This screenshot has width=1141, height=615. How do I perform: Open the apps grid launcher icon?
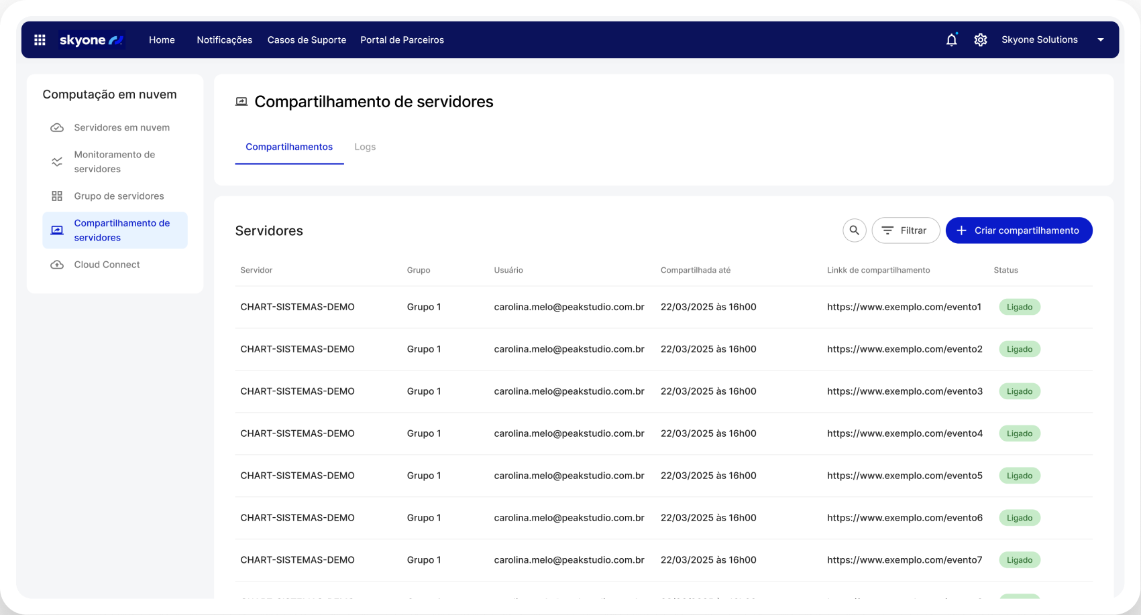click(x=40, y=40)
